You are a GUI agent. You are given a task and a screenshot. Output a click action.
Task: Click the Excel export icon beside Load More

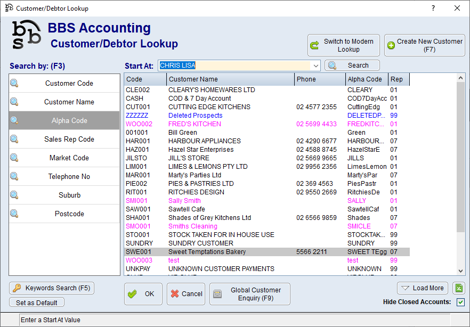(459, 288)
